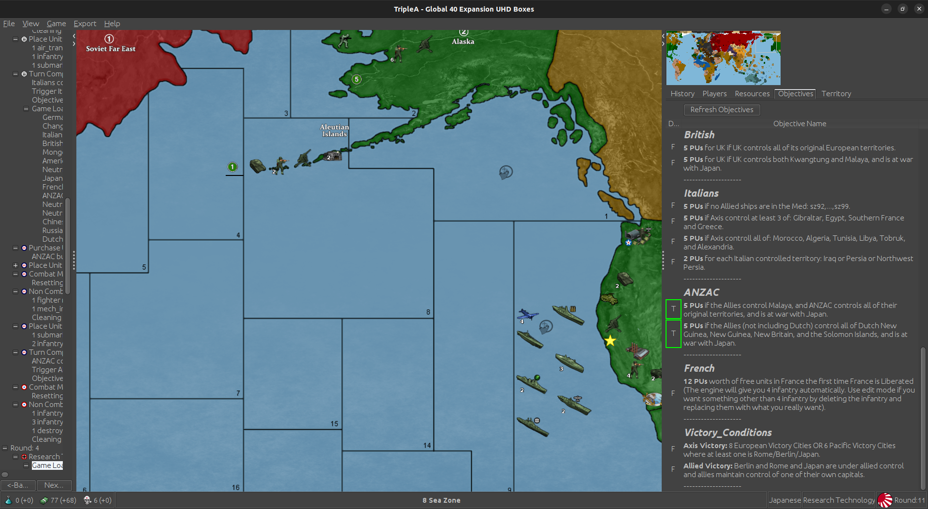Click the Refresh Objectives button
The height and width of the screenshot is (509, 928).
point(722,110)
